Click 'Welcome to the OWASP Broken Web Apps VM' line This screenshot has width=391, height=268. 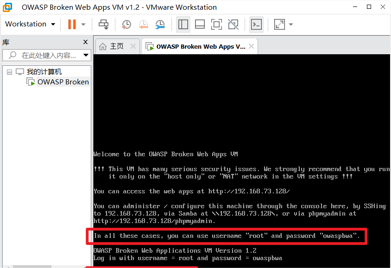pos(165,154)
